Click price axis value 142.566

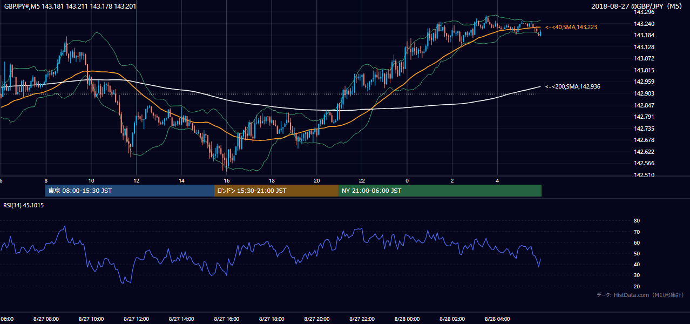click(644, 164)
